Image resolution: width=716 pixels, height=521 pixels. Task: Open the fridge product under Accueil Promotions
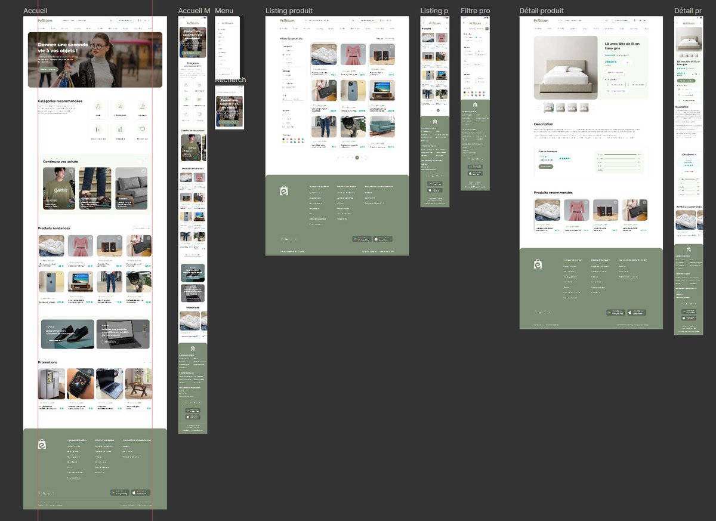click(51, 389)
